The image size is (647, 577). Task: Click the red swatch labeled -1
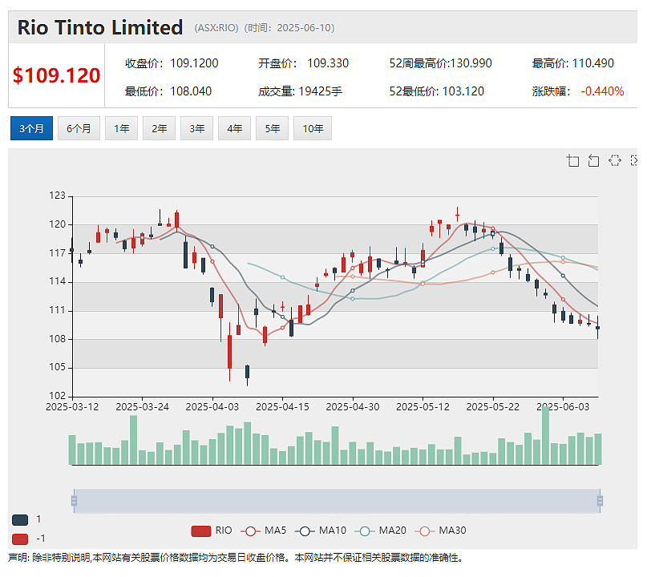point(20,539)
